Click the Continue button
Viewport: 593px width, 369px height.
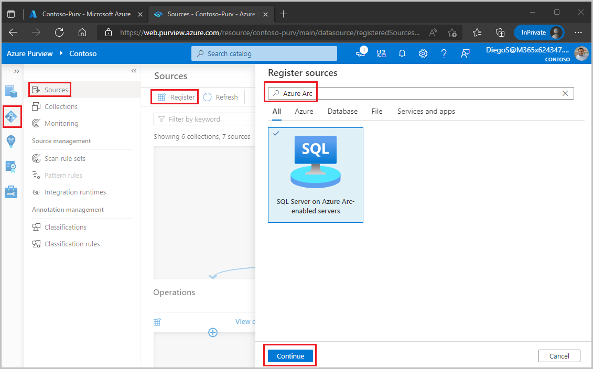coord(289,355)
